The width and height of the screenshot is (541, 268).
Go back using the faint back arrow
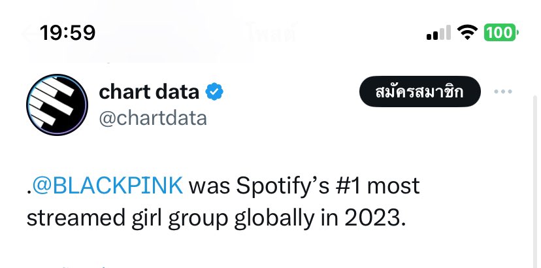click(29, 34)
